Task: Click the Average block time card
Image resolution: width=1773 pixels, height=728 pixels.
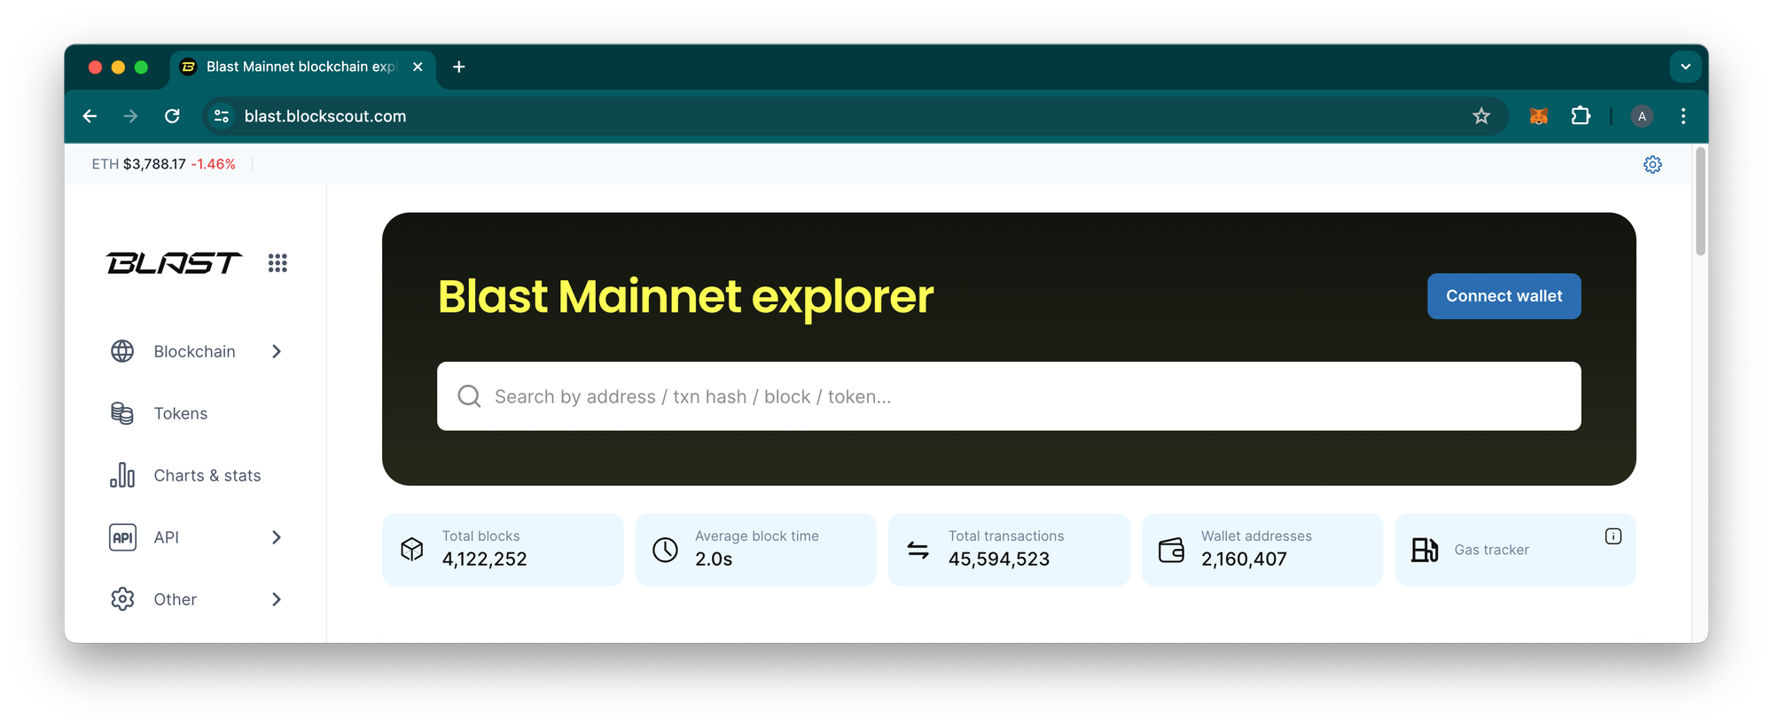Action: 755,550
